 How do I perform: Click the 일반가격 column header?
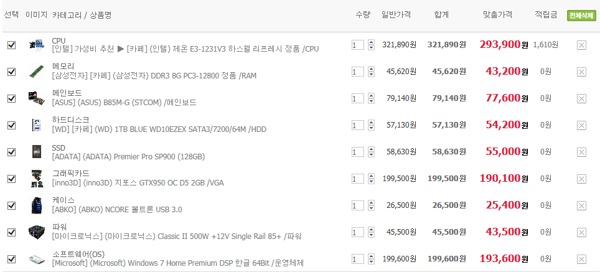tap(396, 16)
